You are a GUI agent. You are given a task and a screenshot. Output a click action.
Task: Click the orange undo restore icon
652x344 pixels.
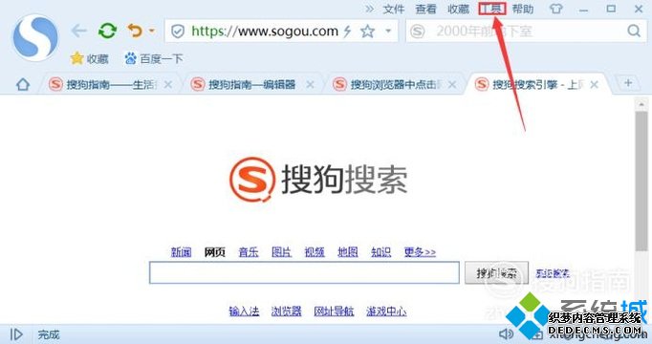pyautogui.click(x=135, y=31)
